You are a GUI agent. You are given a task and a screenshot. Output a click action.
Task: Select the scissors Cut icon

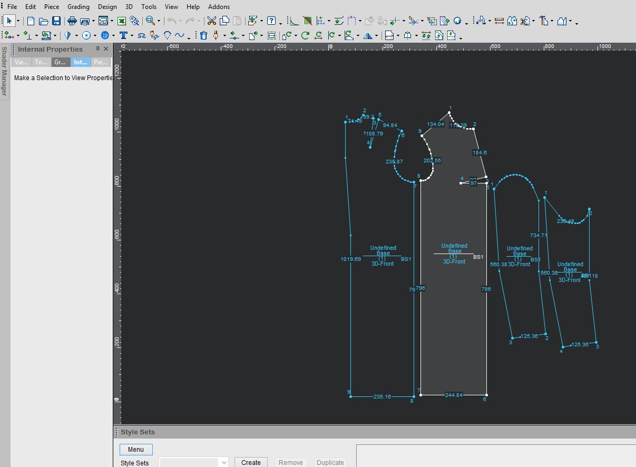211,21
